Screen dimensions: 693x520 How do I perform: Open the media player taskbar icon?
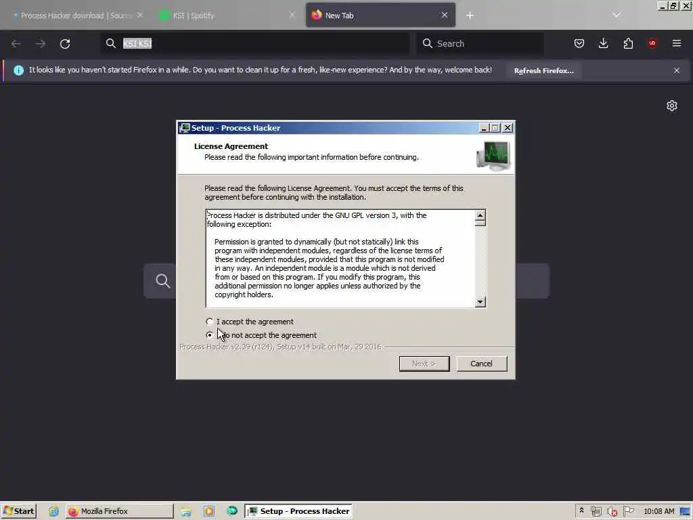pos(209,511)
